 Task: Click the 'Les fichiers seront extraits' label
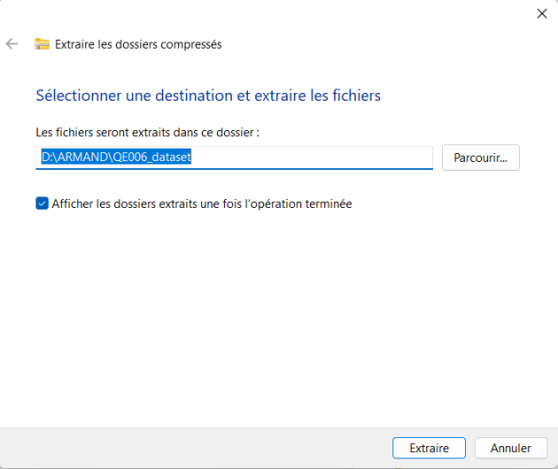click(x=147, y=132)
